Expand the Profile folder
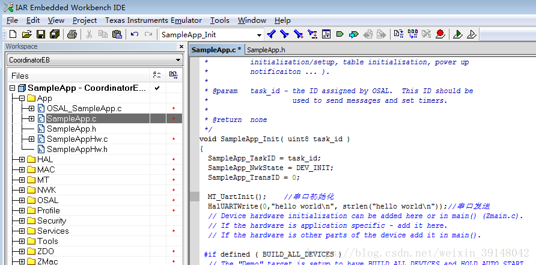Screen dimensions: 536x265 click(x=22, y=211)
